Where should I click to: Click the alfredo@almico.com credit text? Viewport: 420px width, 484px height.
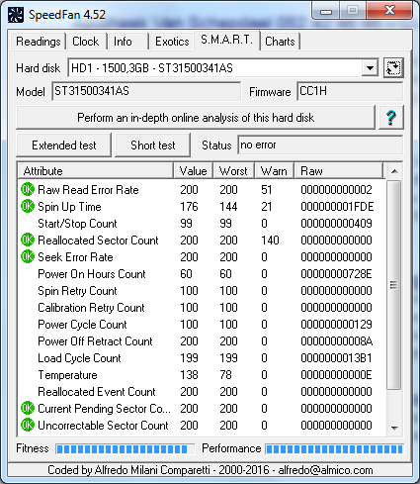(x=325, y=470)
